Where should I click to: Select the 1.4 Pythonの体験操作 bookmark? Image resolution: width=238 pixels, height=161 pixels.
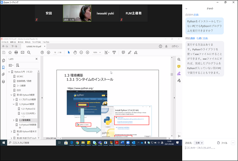(28, 126)
